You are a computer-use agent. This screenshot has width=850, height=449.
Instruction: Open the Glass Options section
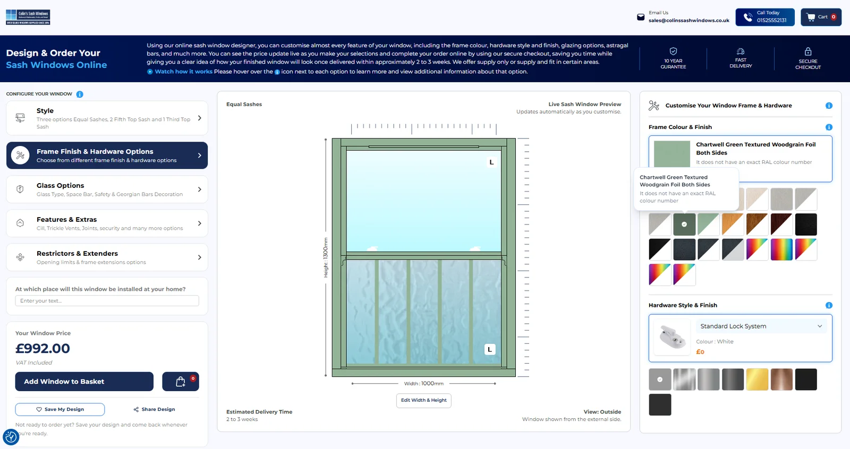coord(107,189)
